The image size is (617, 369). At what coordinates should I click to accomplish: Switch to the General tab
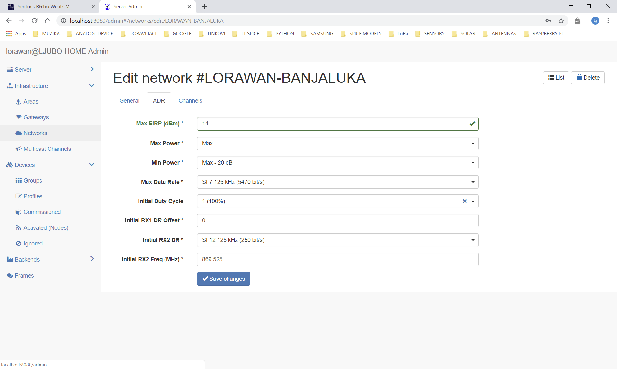click(129, 100)
